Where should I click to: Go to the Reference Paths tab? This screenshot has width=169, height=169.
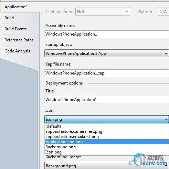pyautogui.click(x=20, y=40)
